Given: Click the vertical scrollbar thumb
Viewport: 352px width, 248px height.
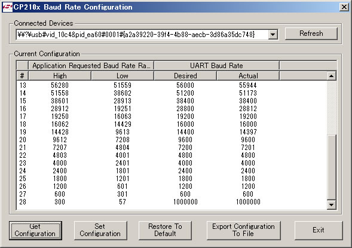Looking at the screenshot, I should [331, 167].
